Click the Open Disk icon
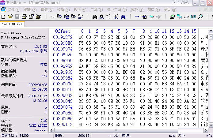The image size is (213, 138). [x=172, y=17]
